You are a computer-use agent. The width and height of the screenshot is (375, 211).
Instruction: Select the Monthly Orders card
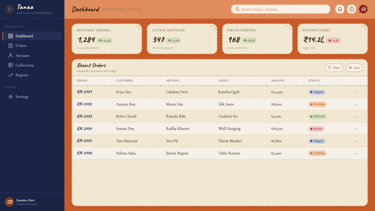point(107,39)
